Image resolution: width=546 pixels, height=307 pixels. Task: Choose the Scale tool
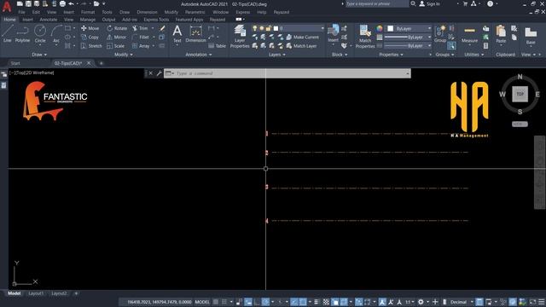tap(116, 45)
